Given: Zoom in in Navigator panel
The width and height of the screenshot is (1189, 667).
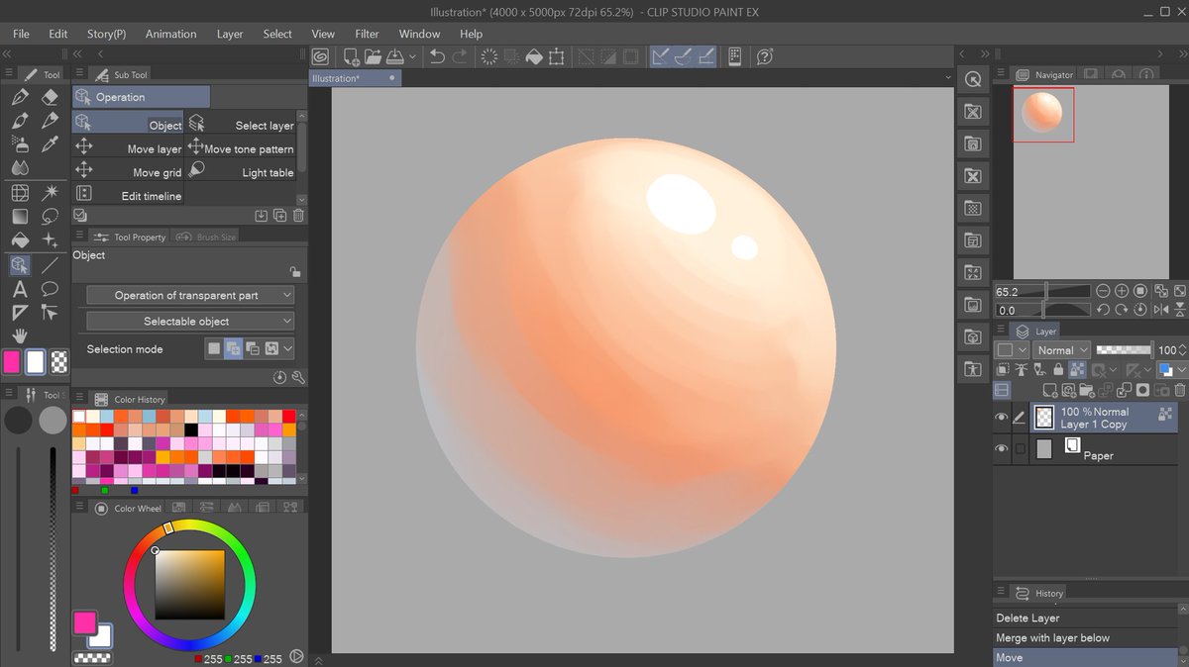Looking at the screenshot, I should 1122,291.
